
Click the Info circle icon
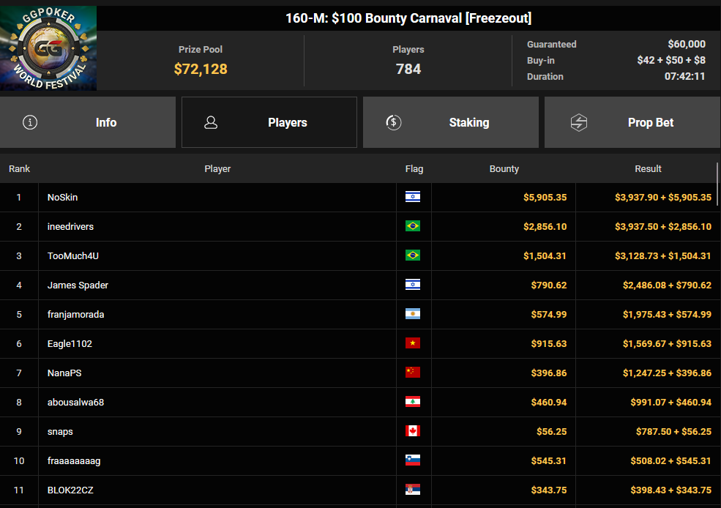click(x=30, y=122)
